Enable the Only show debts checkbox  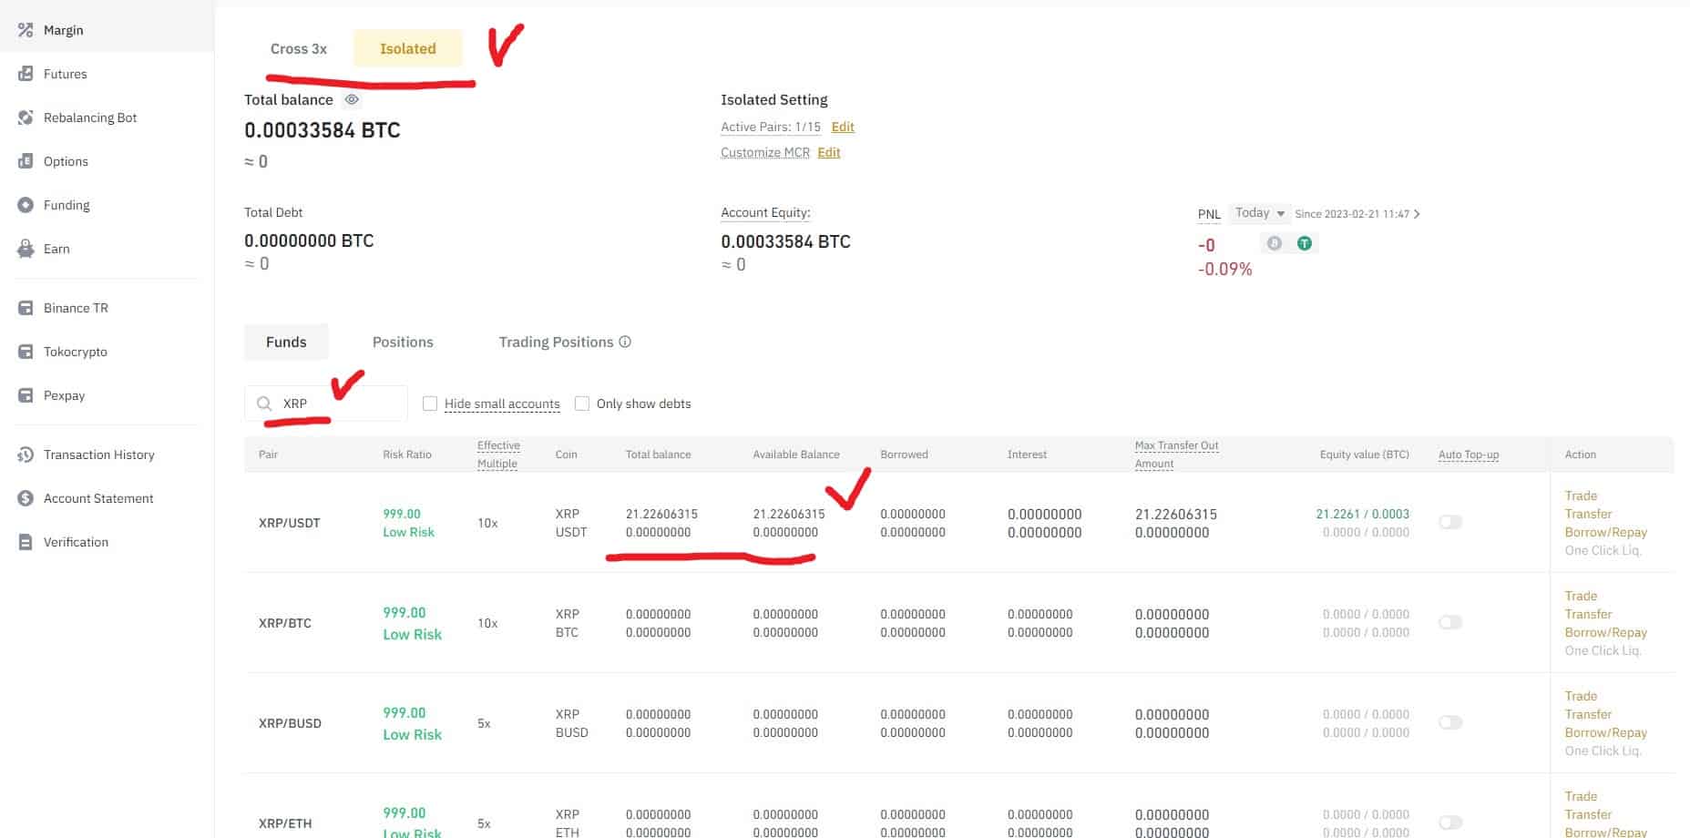click(x=582, y=404)
